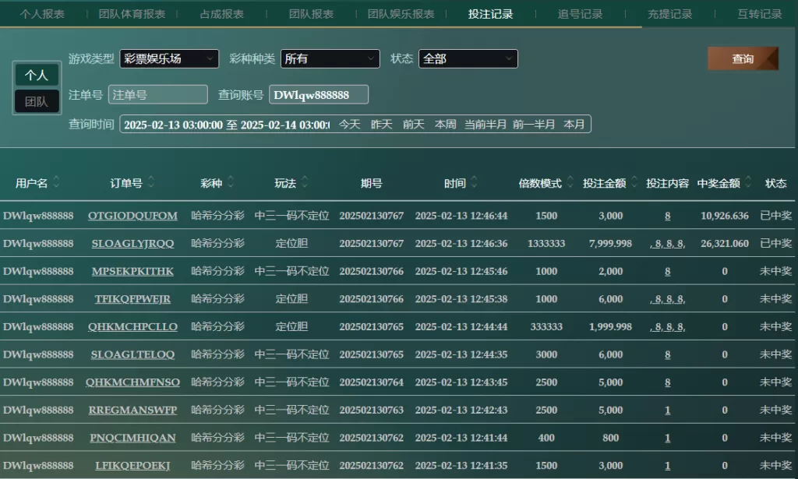Sort by 订单号 column arrows
The image size is (798, 479).
[x=151, y=182]
